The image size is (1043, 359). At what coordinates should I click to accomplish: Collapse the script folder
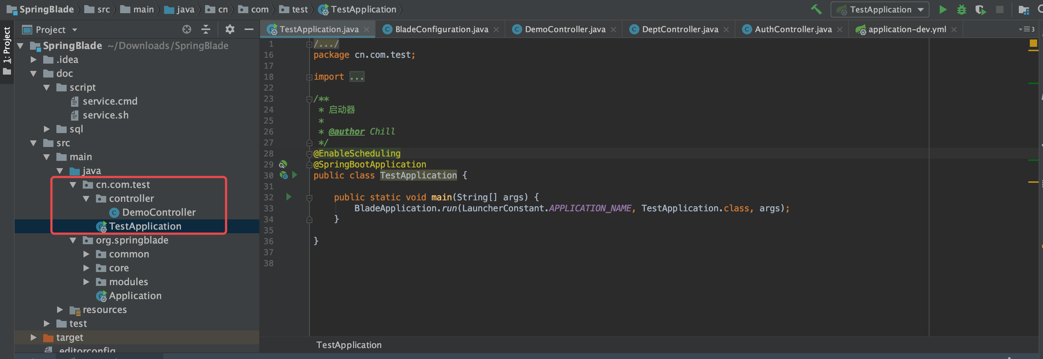pos(47,87)
